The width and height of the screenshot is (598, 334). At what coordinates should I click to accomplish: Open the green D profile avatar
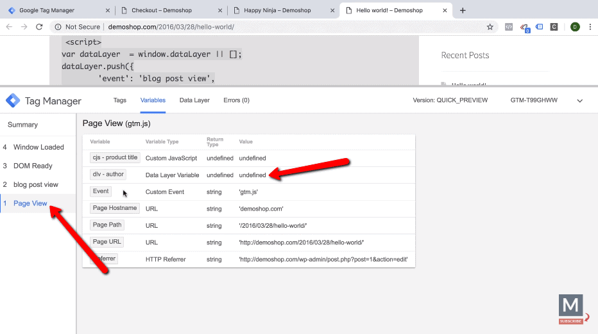575,27
